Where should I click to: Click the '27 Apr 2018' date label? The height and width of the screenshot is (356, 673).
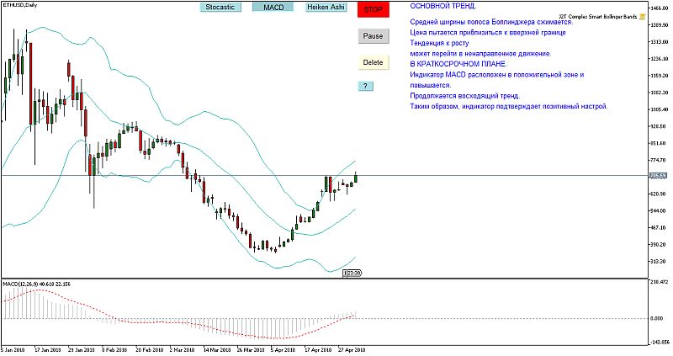[352, 349]
